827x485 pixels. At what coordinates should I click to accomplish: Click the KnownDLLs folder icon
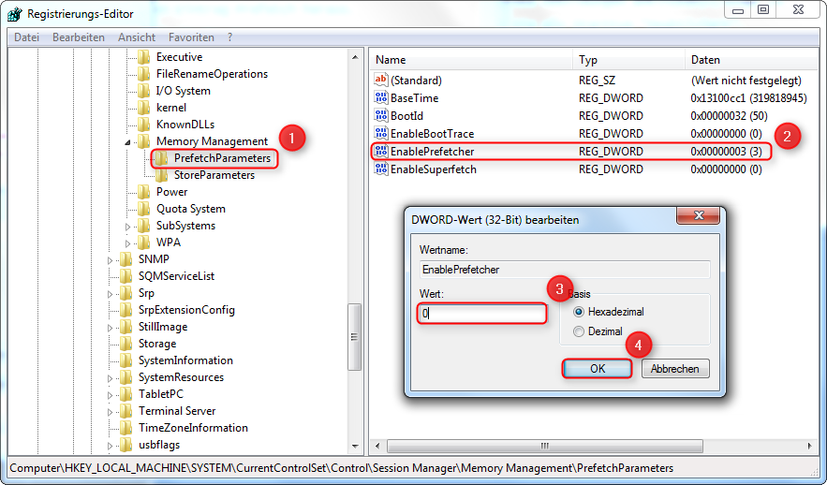coord(143,125)
